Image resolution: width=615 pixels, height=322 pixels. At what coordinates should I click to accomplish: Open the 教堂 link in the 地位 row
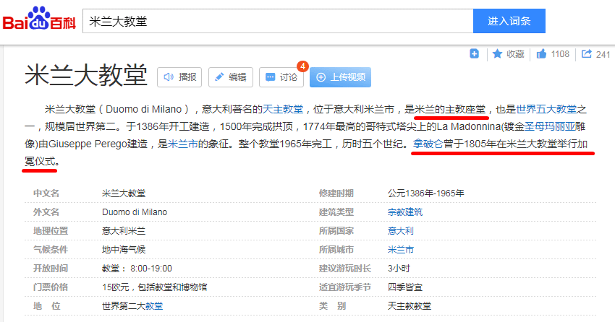coord(154,306)
